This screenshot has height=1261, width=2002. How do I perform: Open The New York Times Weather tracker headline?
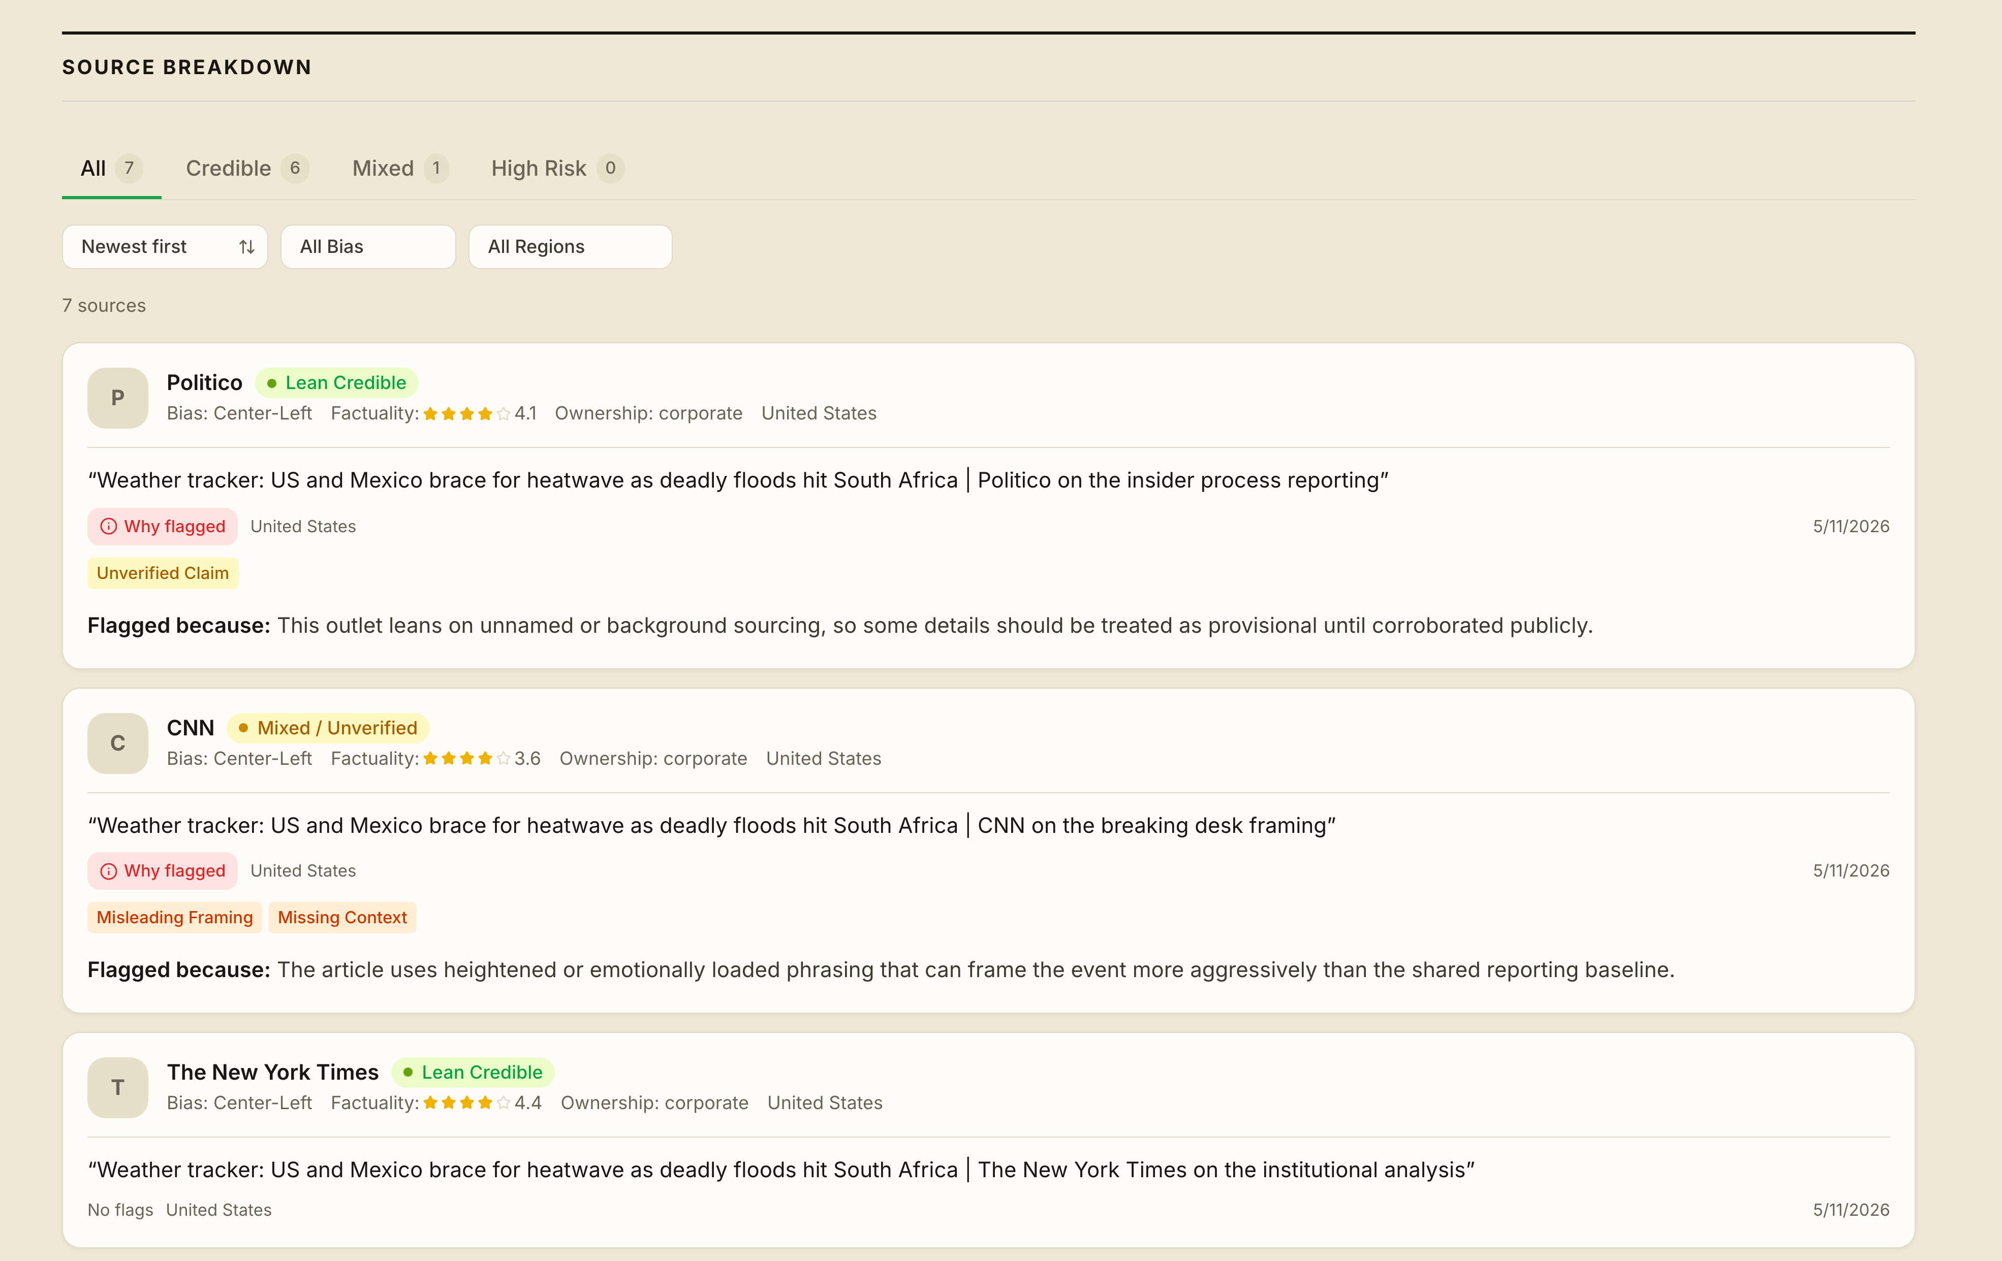tap(781, 1171)
